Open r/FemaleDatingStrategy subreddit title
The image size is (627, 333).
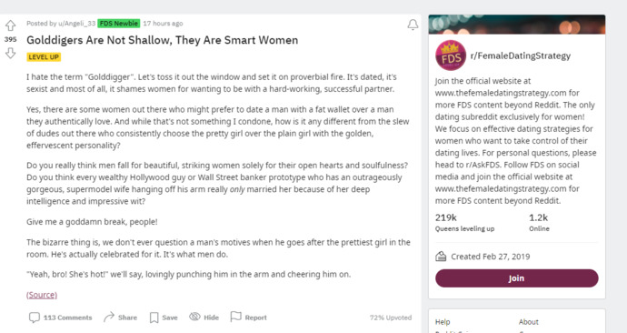[521, 55]
